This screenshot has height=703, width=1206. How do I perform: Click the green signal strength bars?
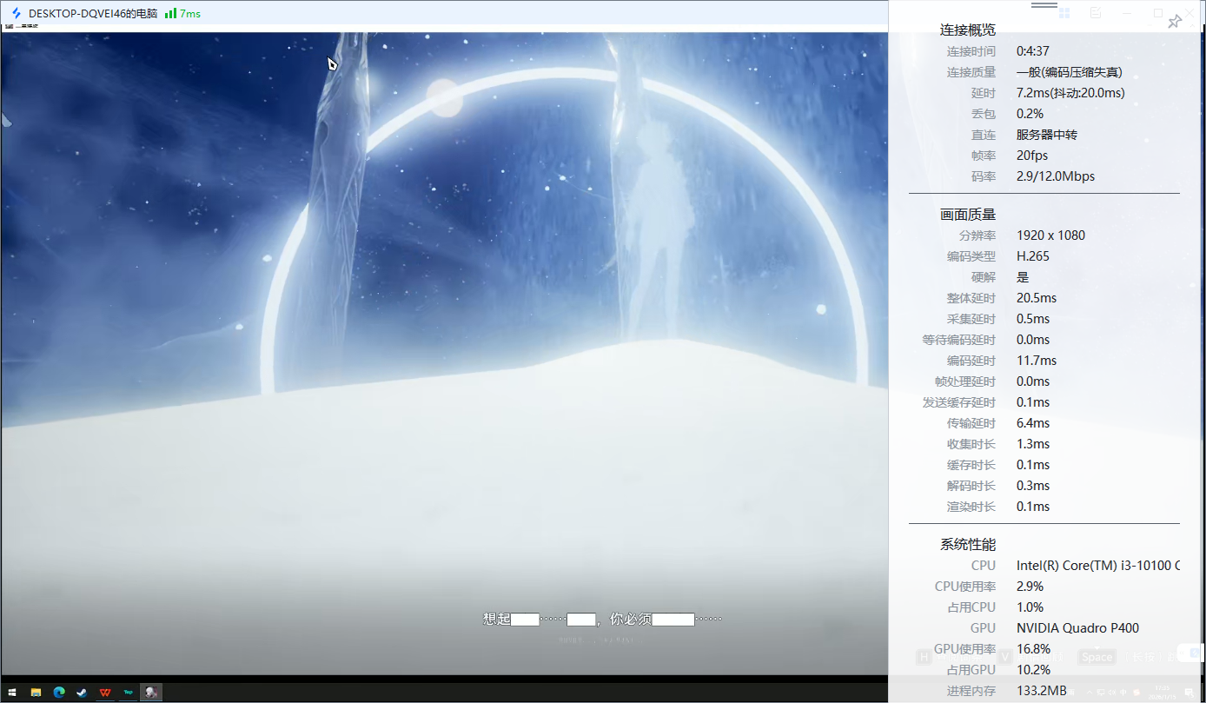170,14
